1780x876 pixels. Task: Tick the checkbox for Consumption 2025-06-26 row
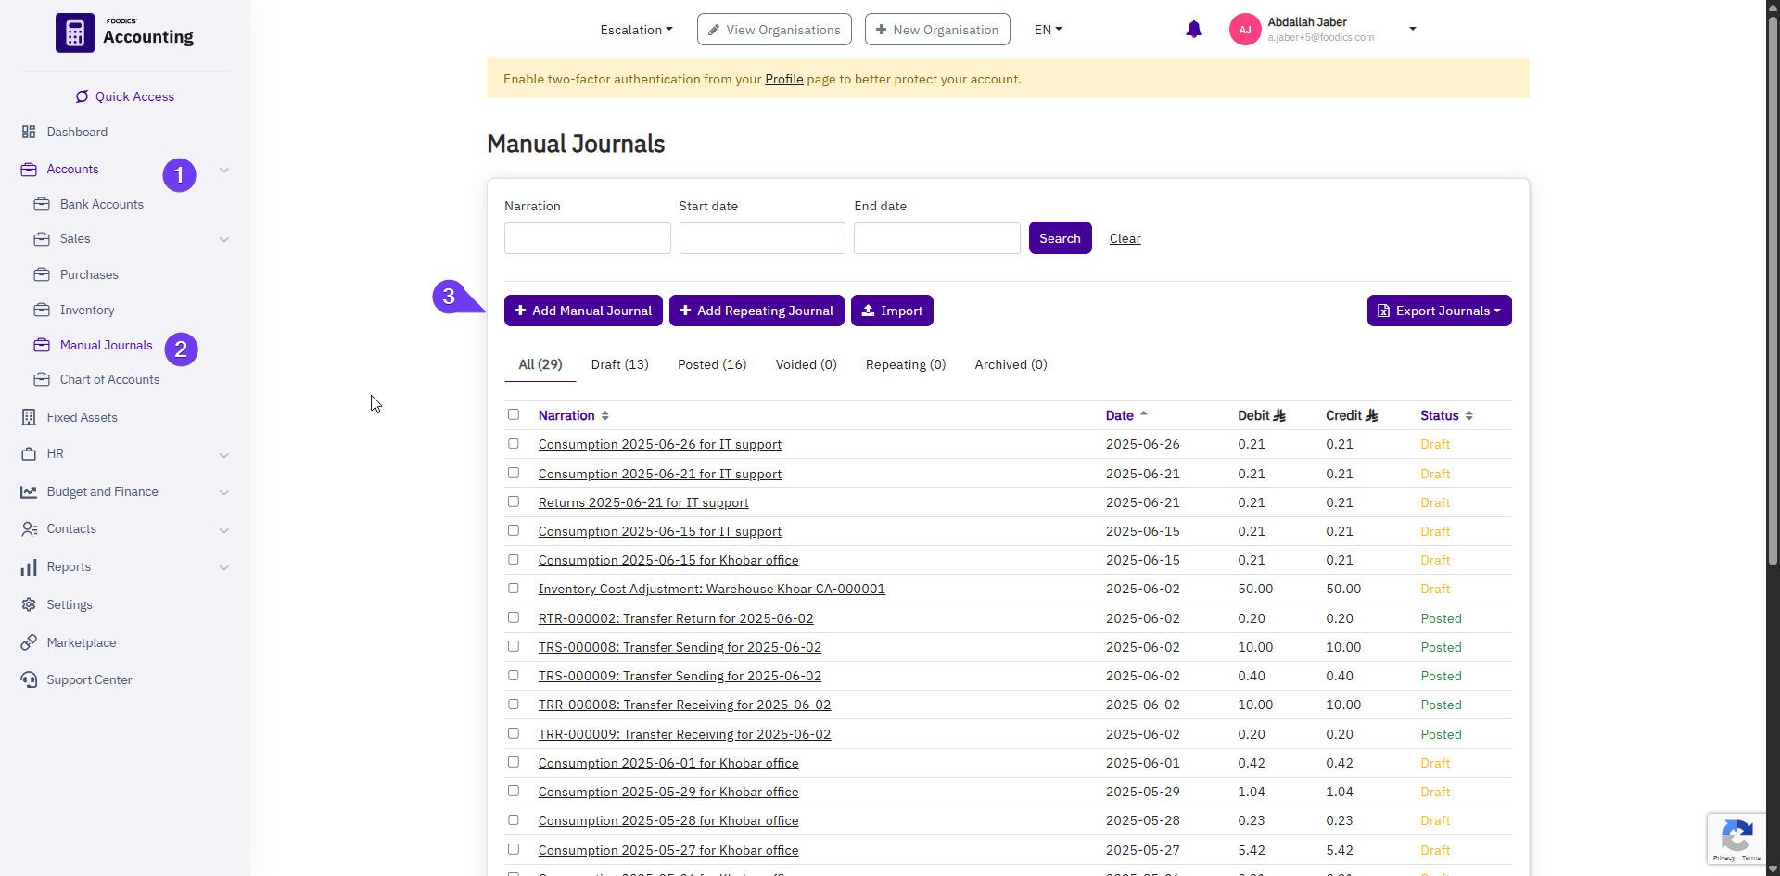point(514,444)
